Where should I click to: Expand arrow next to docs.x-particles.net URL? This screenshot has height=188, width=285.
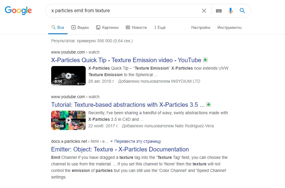(x=112, y=141)
